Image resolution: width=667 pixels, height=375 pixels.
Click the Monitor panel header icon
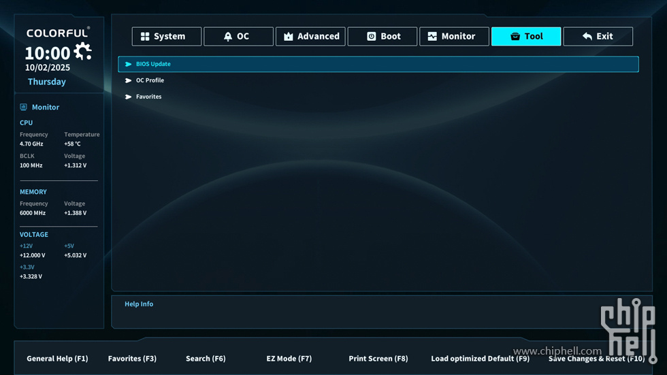click(x=24, y=107)
